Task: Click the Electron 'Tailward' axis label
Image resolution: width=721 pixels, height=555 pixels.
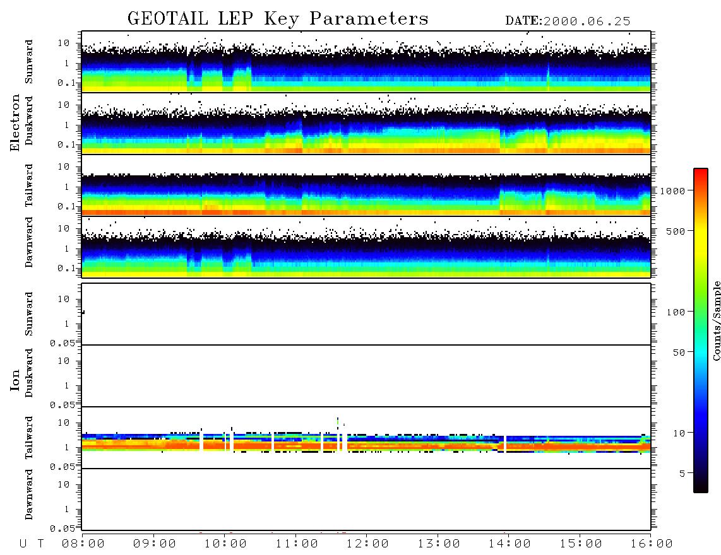Action: tap(29, 185)
